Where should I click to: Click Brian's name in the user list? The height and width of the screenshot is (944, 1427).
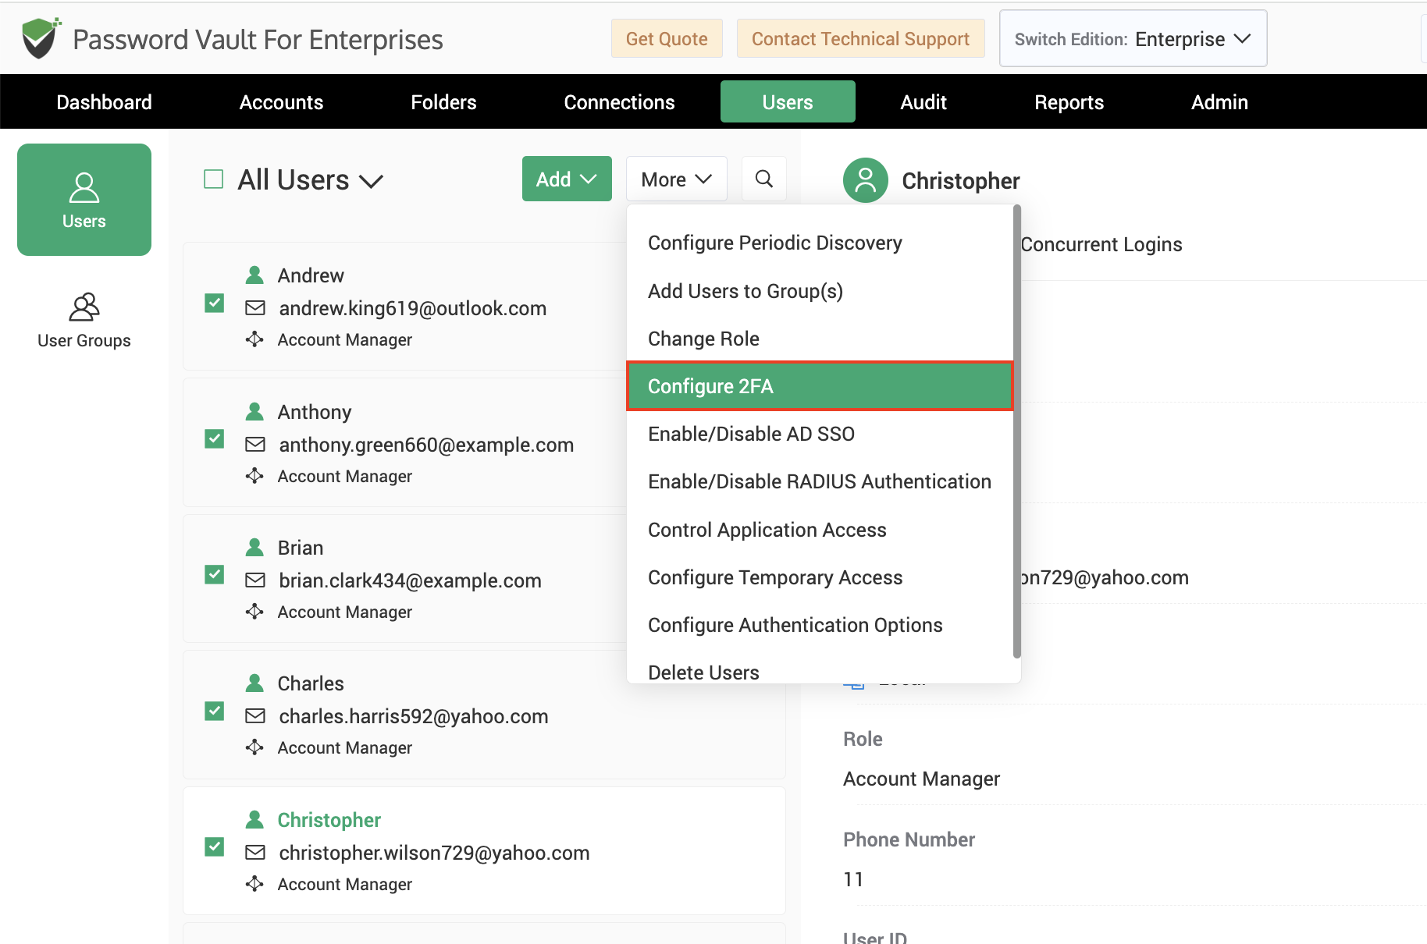[301, 548]
